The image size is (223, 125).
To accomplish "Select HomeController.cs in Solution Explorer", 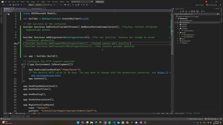I will 189,31.
